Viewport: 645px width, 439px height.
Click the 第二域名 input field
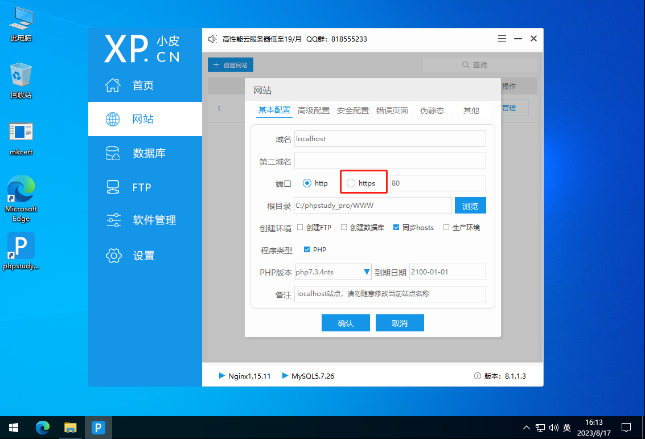point(390,161)
